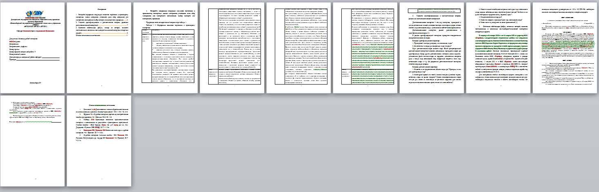The image size is (599, 192).
Task: Select the fifth page with green underlined table text
Action: (x=299, y=48)
